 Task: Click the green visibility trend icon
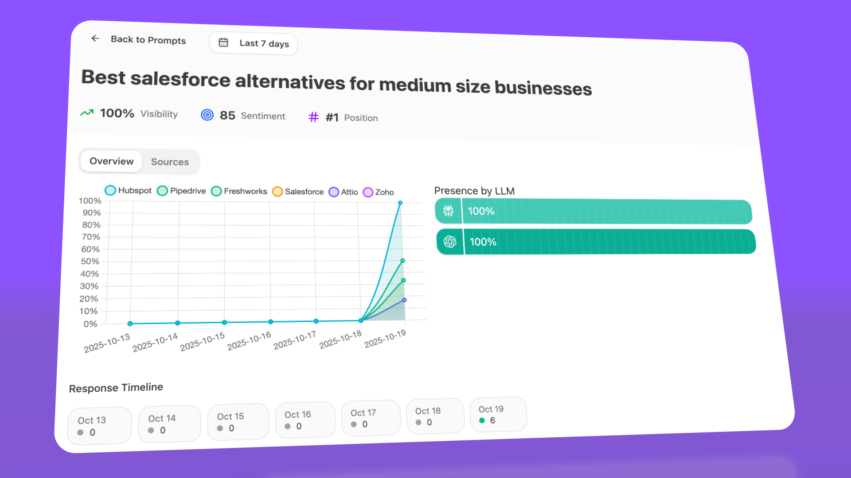coord(87,113)
